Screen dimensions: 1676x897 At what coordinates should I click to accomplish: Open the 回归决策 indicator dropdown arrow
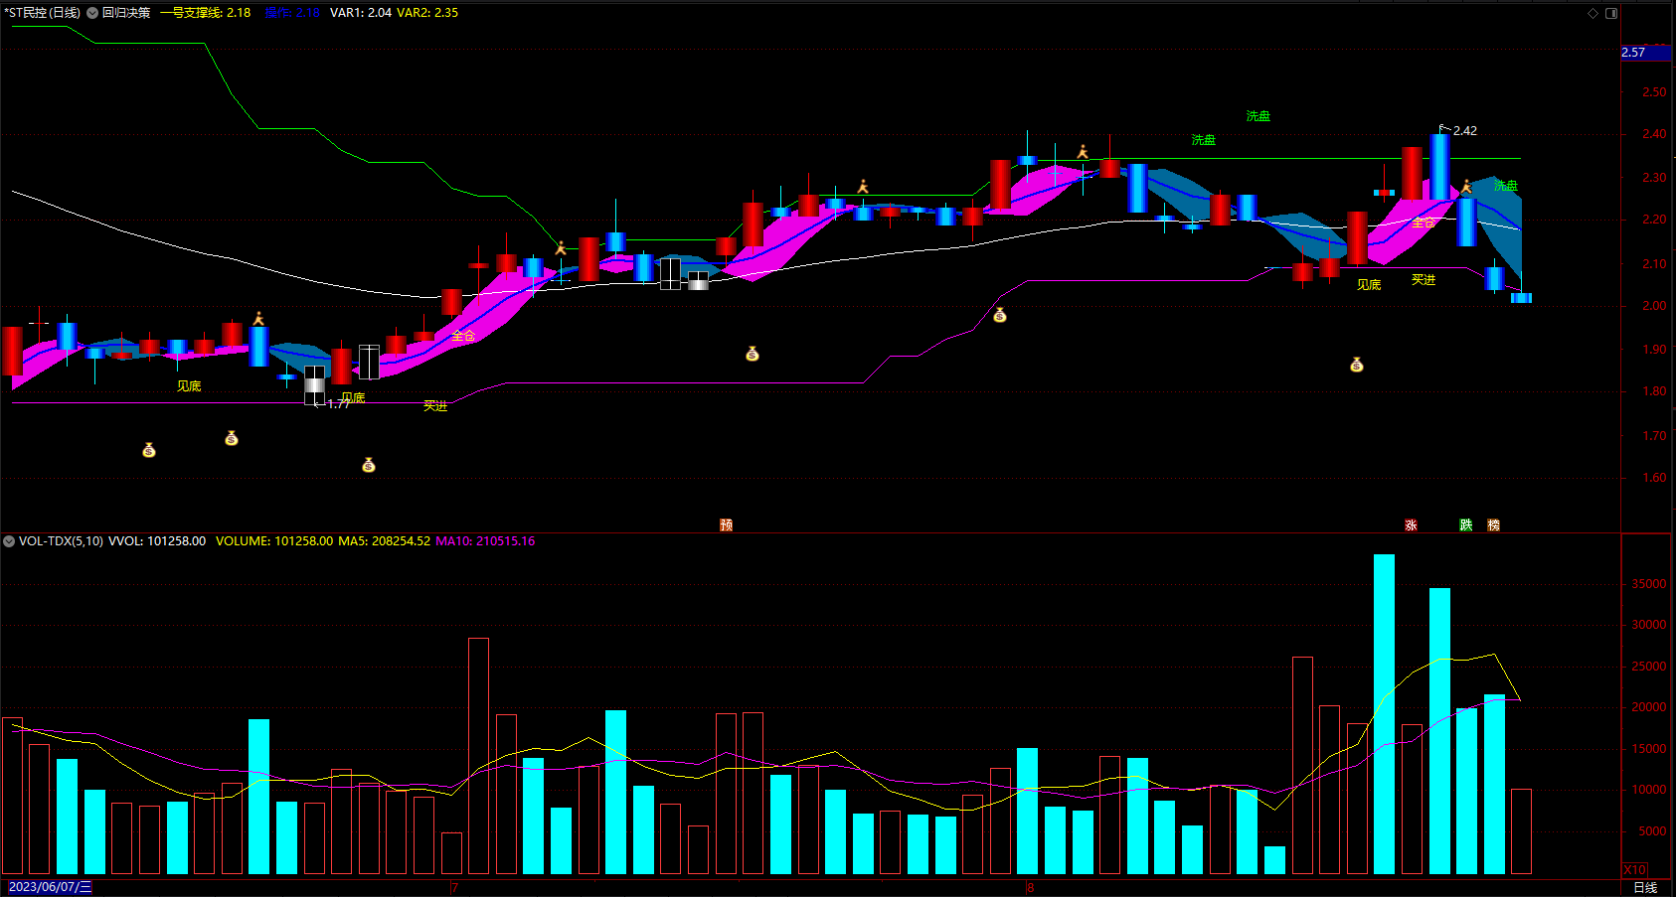(x=92, y=13)
